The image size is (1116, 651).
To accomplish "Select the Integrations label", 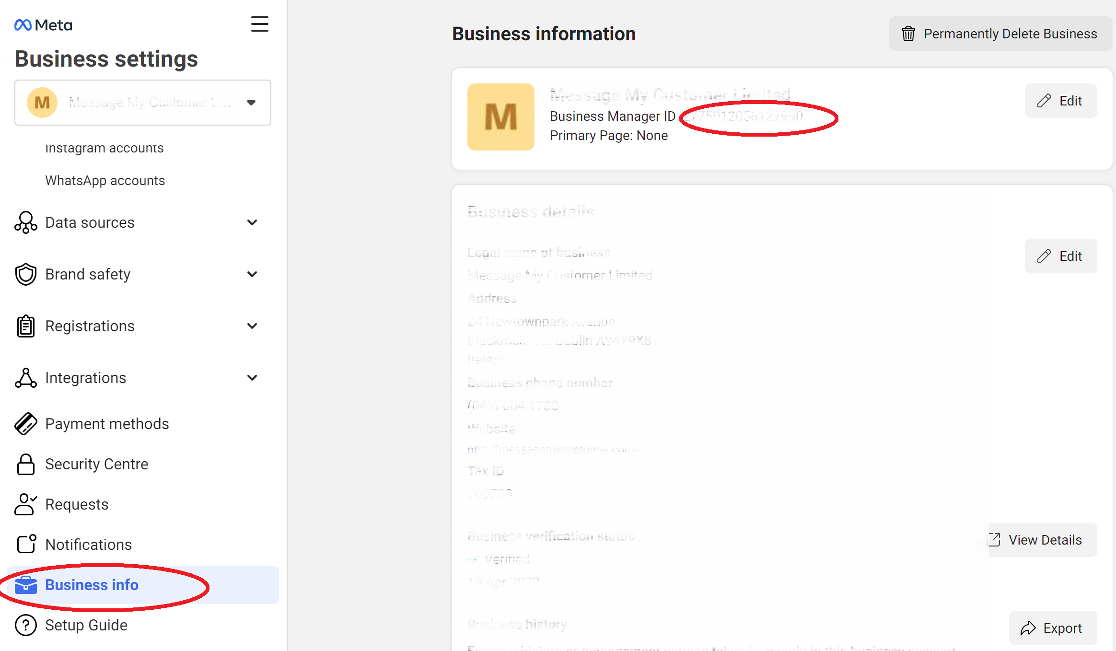I will [86, 378].
